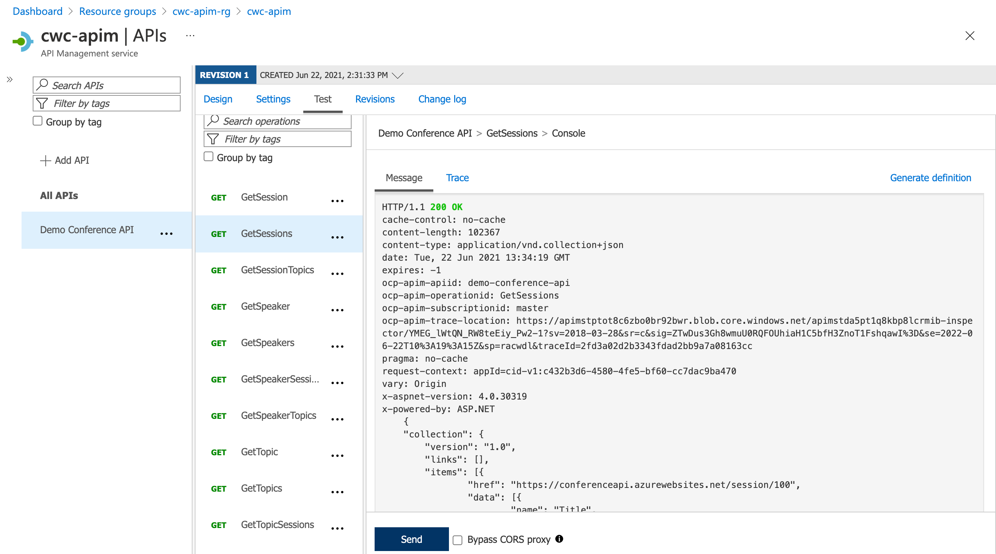This screenshot has width=996, height=554.
Task: Check Group by tag above the operations list
Action: click(x=208, y=156)
